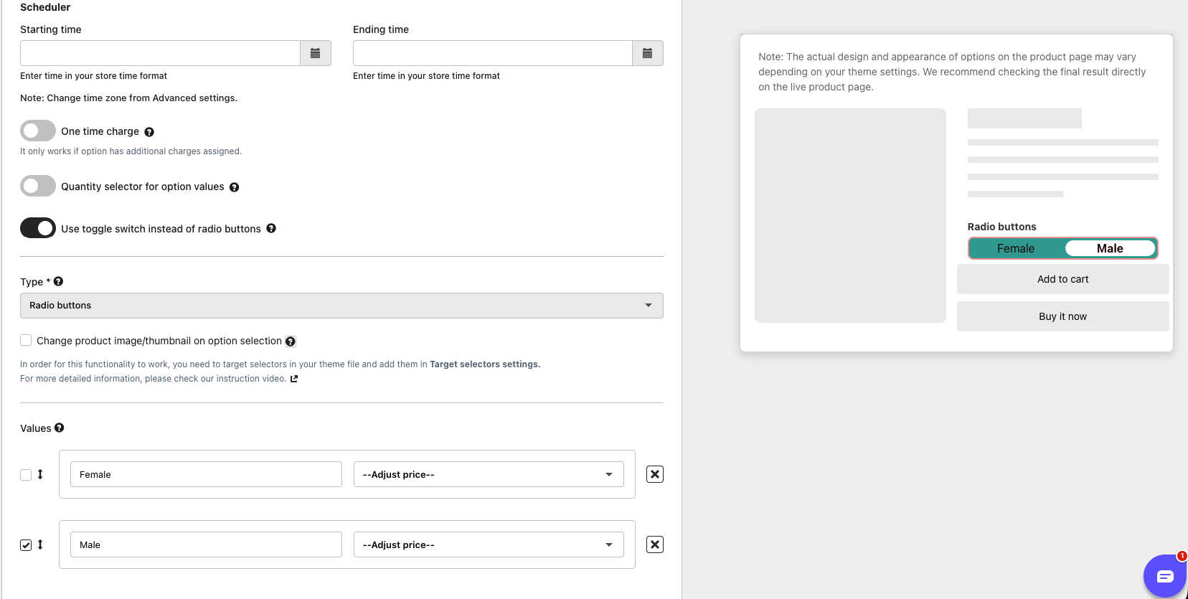Disable toggle switch instead of radio buttons

click(x=38, y=227)
